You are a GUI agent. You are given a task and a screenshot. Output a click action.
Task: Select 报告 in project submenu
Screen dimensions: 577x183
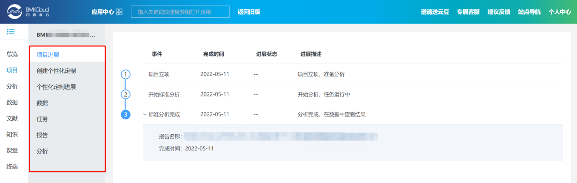point(42,135)
